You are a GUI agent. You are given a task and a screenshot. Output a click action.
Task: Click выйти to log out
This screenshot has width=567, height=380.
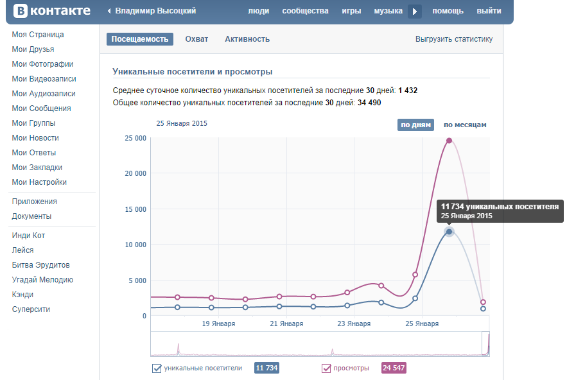pos(489,11)
